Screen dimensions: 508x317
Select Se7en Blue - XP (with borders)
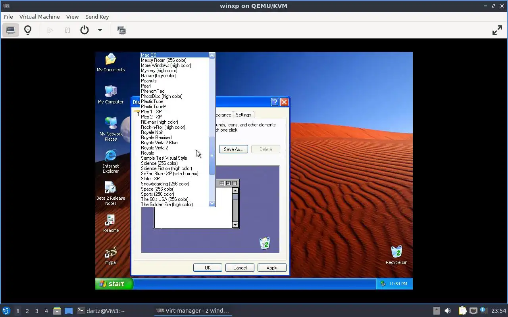pos(175,174)
